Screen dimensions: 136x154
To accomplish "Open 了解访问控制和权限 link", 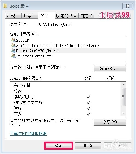I will click(28, 133).
